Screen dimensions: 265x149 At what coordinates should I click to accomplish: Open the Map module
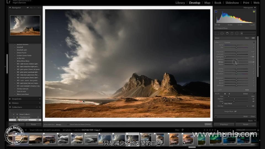coord(207,3)
